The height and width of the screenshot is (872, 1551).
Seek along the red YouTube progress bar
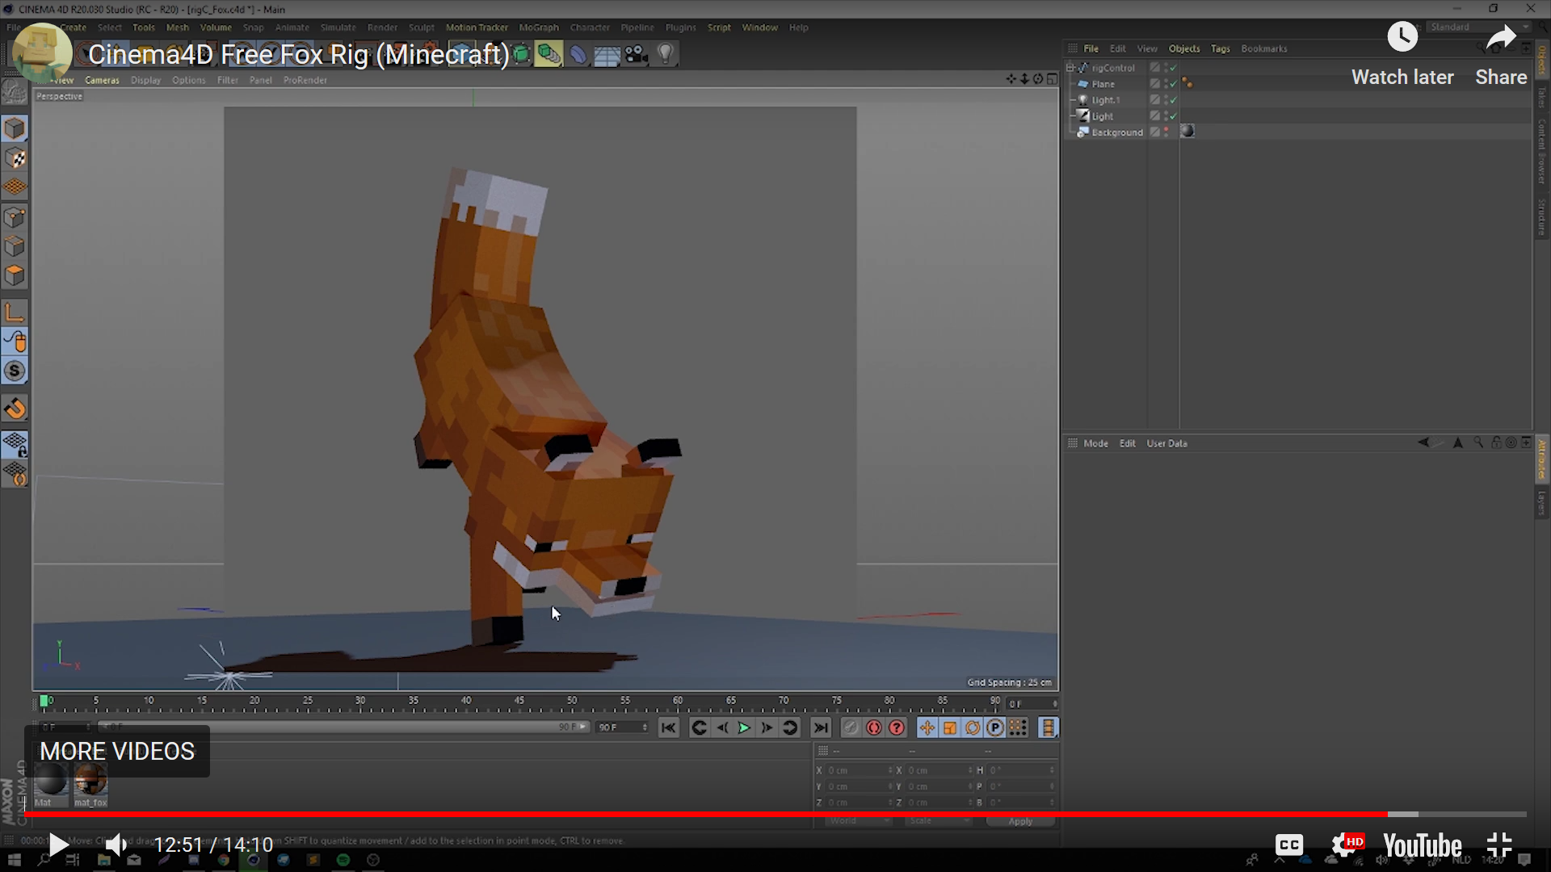coord(775,814)
